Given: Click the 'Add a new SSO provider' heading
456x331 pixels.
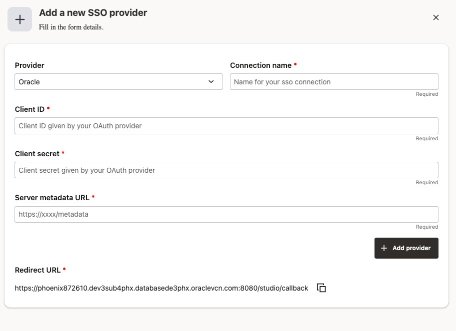Looking at the screenshot, I should click(93, 13).
